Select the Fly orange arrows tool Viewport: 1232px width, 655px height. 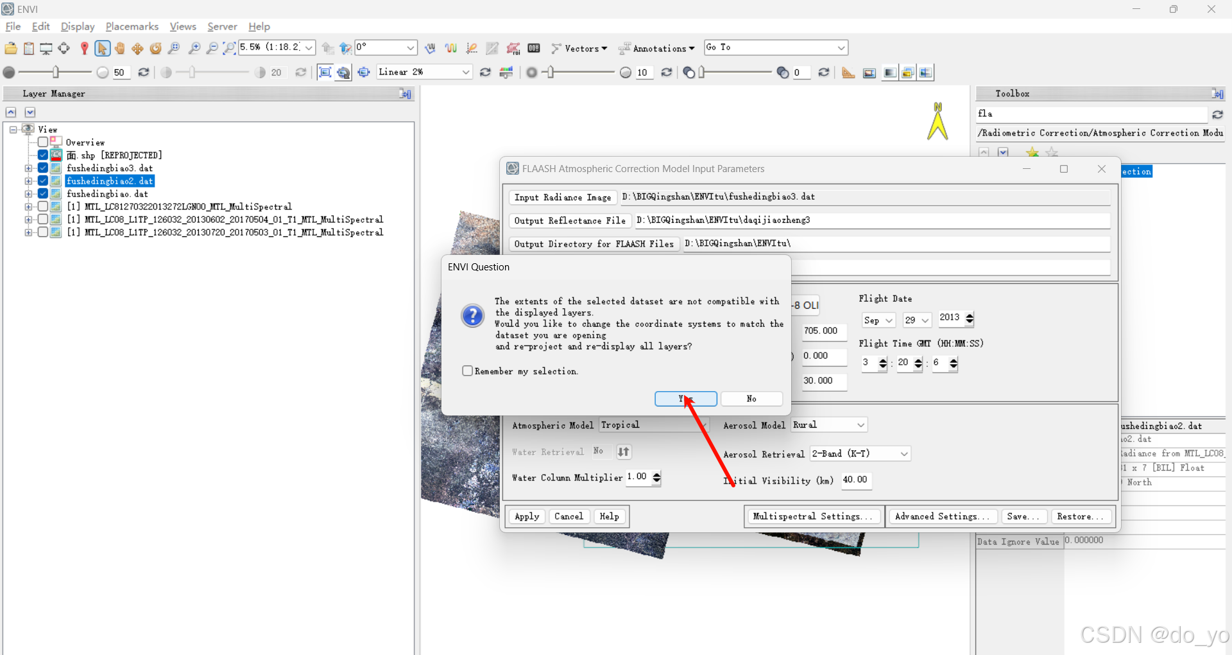(x=137, y=48)
